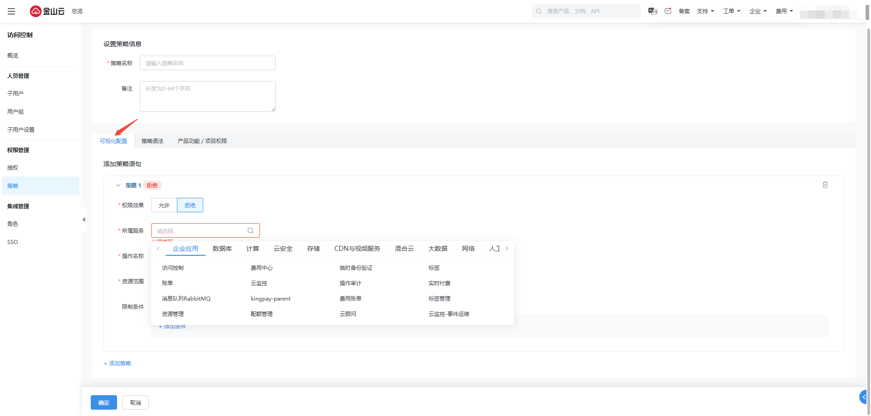The height and width of the screenshot is (416, 871).
Task: Choose 访问控制 service option
Action: tap(173, 268)
